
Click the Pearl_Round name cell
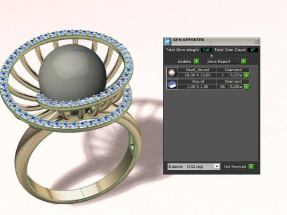click(197, 70)
